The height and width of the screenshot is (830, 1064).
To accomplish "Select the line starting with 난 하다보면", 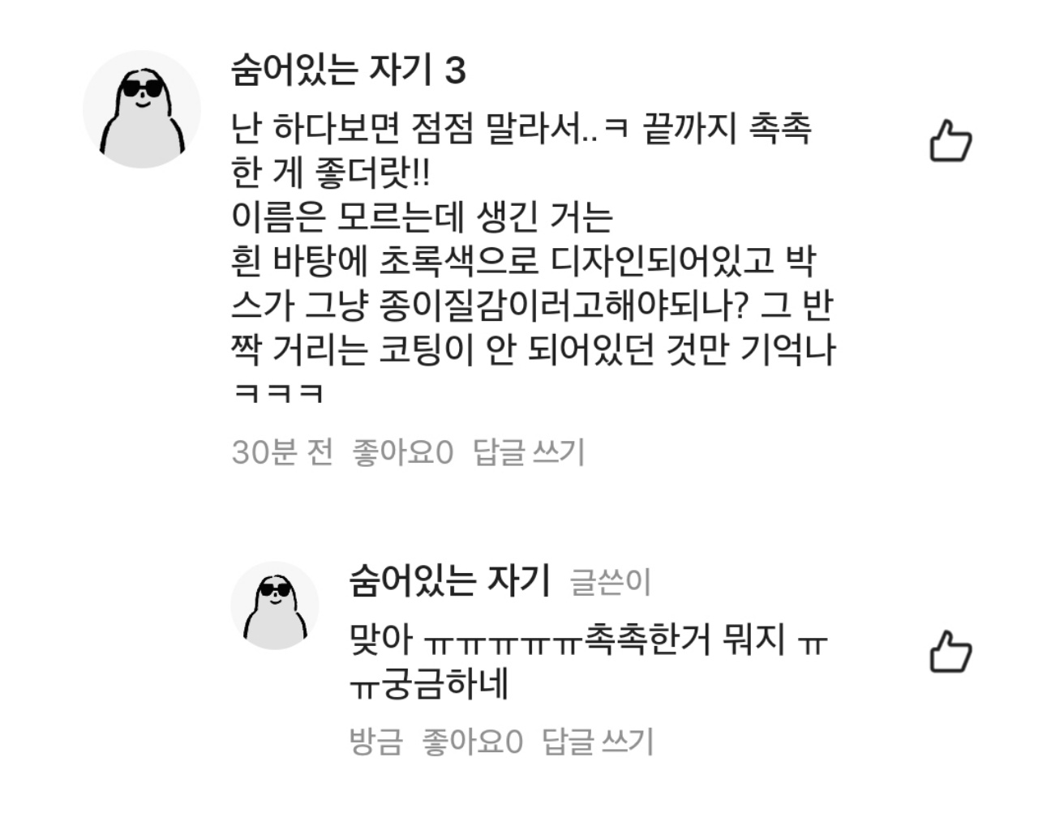I will 521,129.
